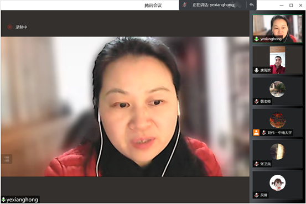
Task: Select 唐海波's video thumbnail
Action: [277, 60]
